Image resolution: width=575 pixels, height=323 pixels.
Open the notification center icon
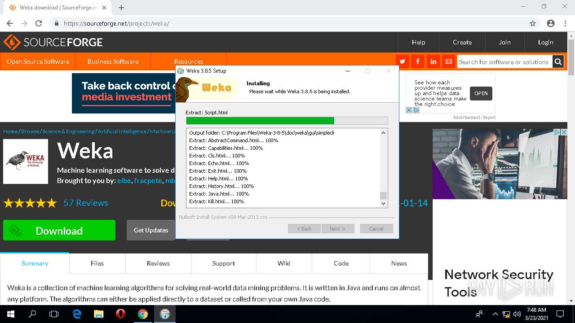click(x=560, y=314)
